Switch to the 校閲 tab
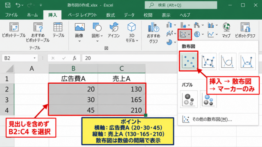 pyautogui.click(x=148, y=15)
